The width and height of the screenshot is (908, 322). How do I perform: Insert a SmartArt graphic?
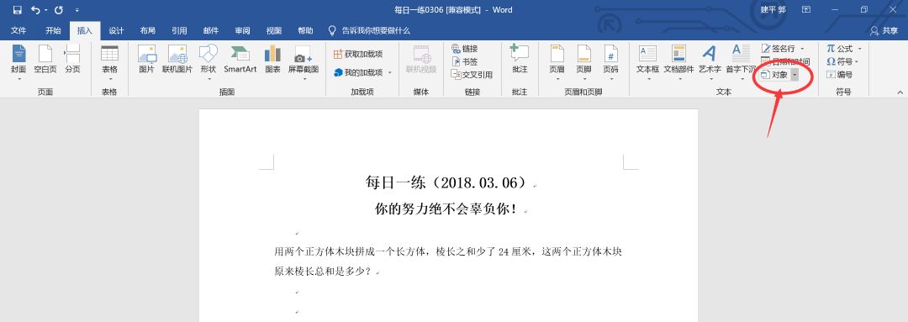240,60
